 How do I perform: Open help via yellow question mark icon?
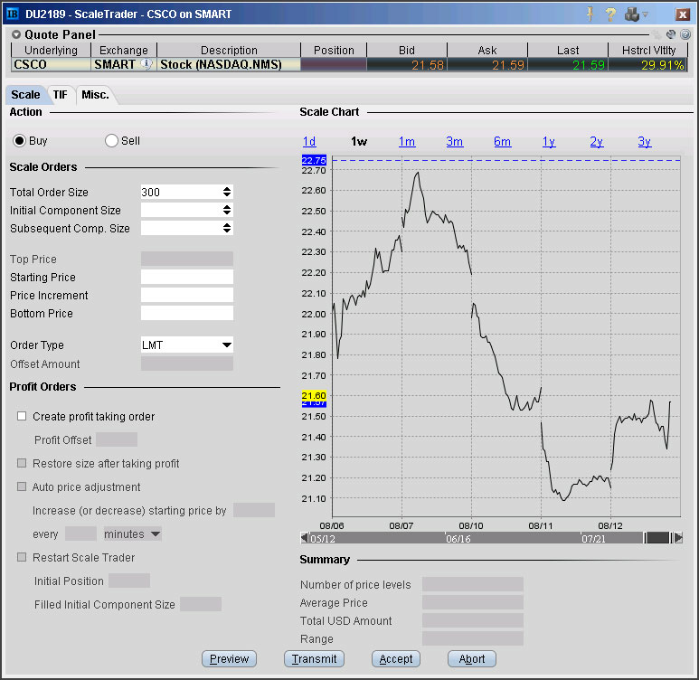point(610,14)
